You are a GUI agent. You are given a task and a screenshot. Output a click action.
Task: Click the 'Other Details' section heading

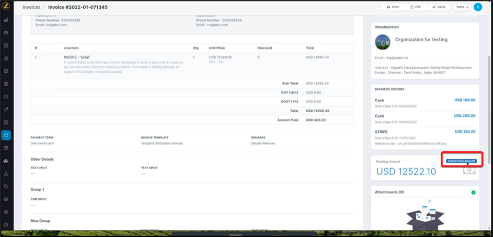(42, 159)
